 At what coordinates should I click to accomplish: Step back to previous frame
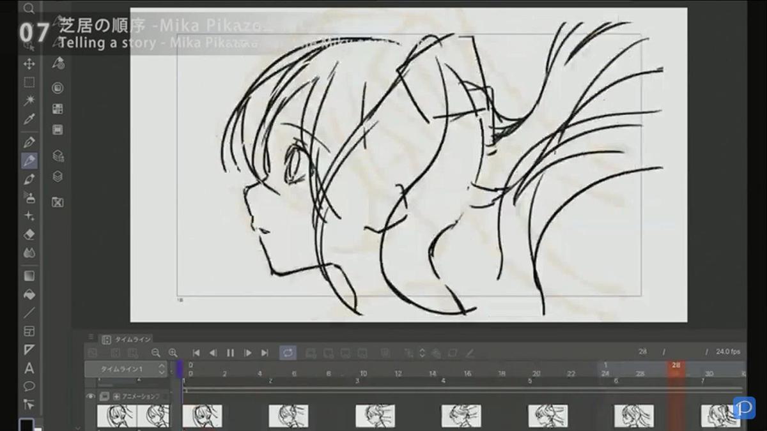coord(213,352)
